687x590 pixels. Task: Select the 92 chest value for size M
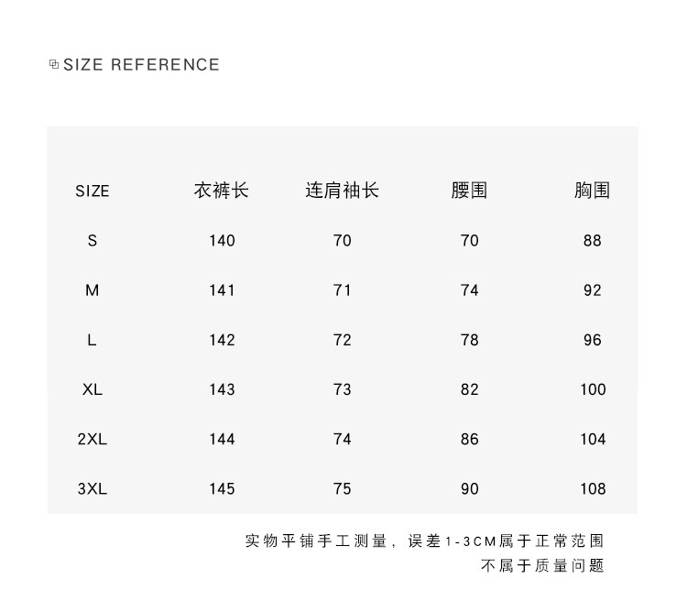[593, 290]
